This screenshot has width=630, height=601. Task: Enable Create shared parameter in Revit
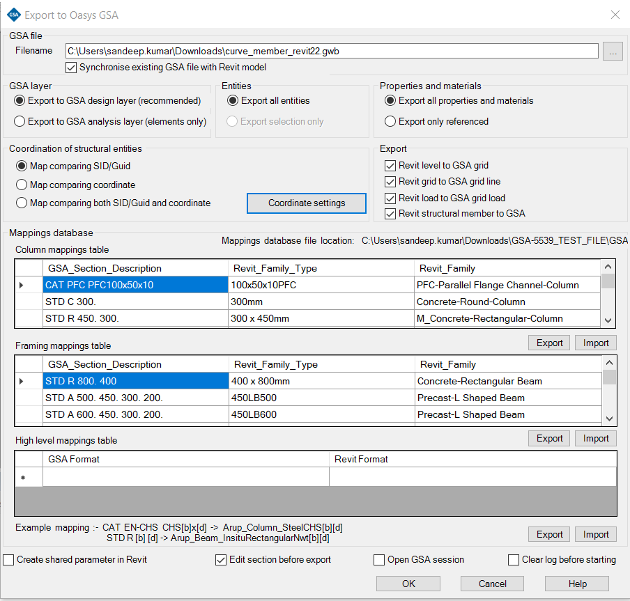coord(8,559)
